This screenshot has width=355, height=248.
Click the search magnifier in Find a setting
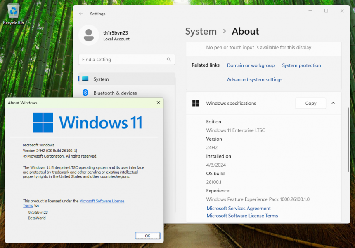(x=169, y=59)
